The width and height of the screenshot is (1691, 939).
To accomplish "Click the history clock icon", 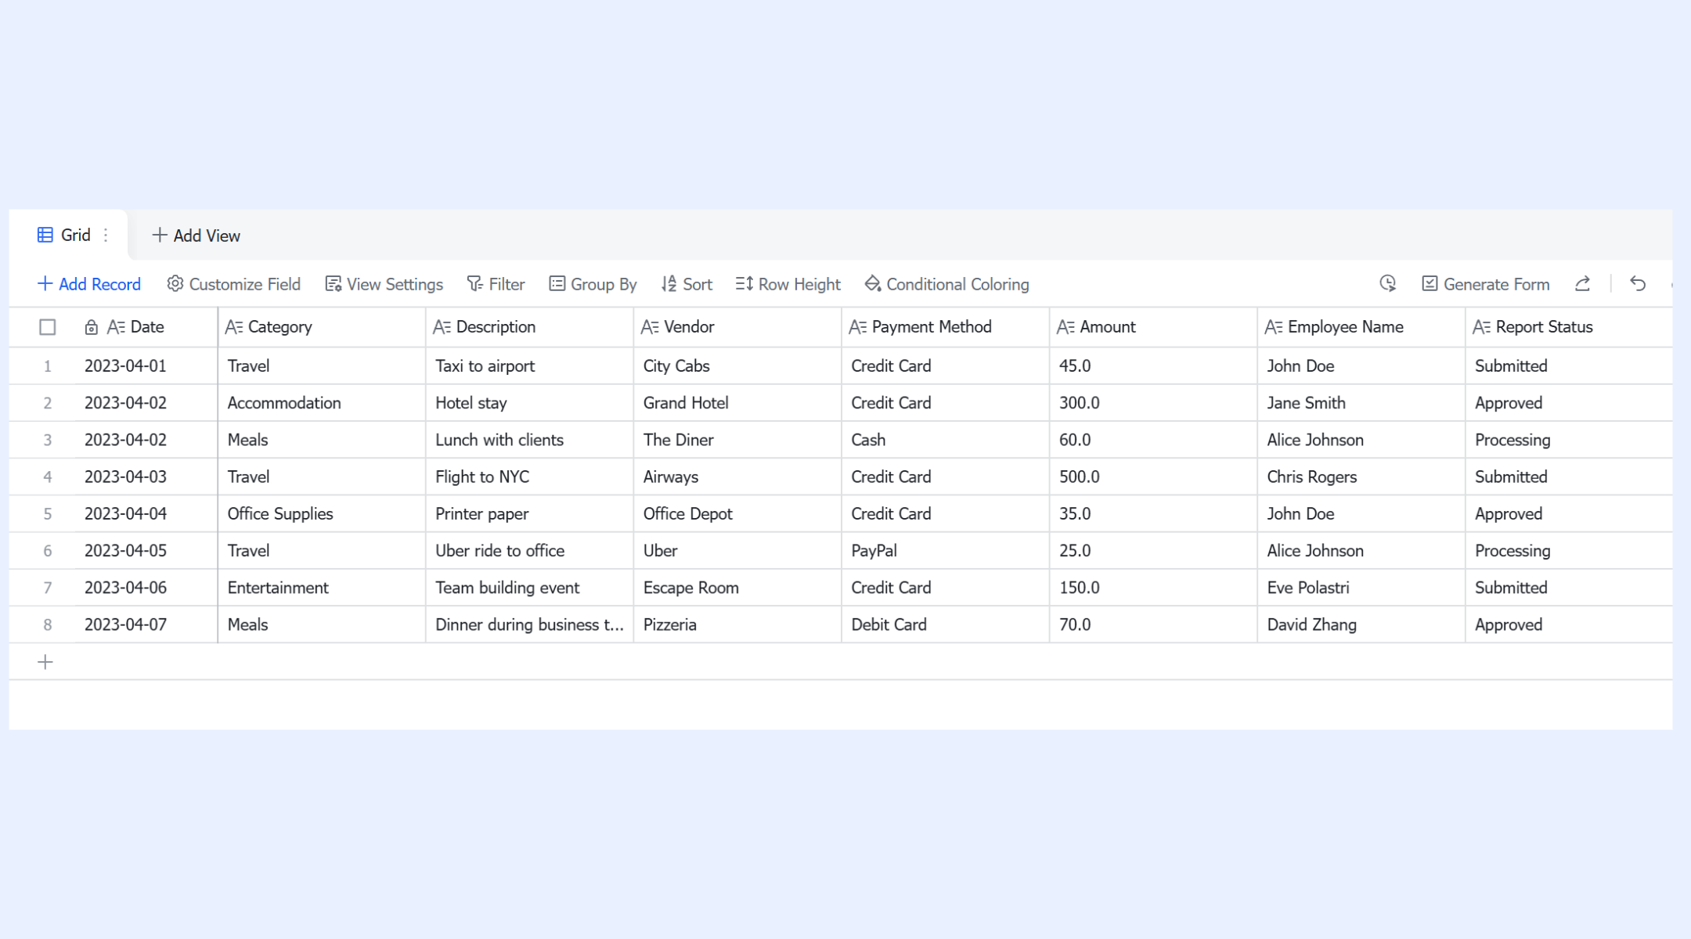I will pyautogui.click(x=1387, y=283).
